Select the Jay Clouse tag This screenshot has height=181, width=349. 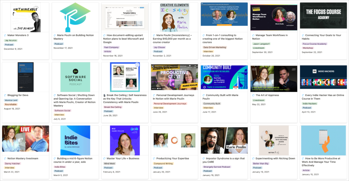point(160,47)
